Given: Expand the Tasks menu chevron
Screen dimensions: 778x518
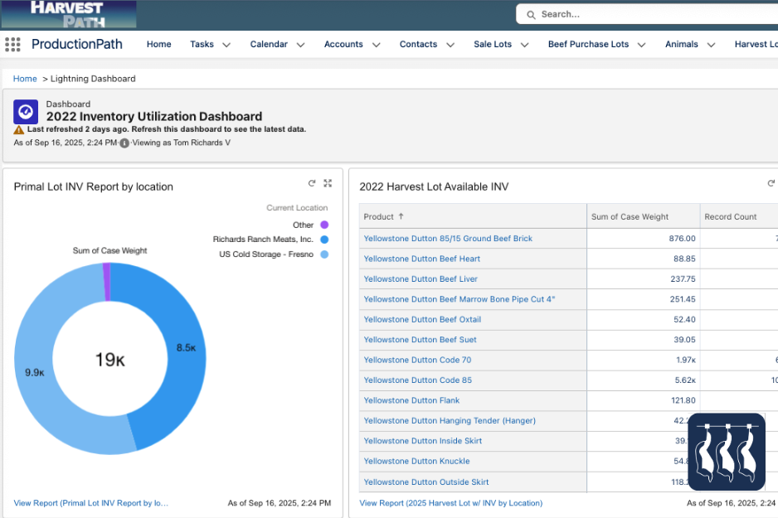Looking at the screenshot, I should click(x=226, y=45).
